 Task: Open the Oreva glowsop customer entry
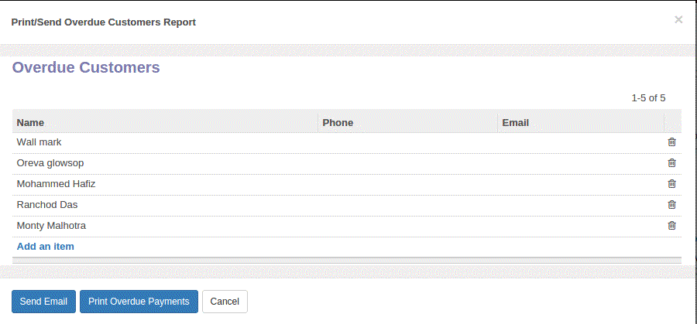point(50,163)
